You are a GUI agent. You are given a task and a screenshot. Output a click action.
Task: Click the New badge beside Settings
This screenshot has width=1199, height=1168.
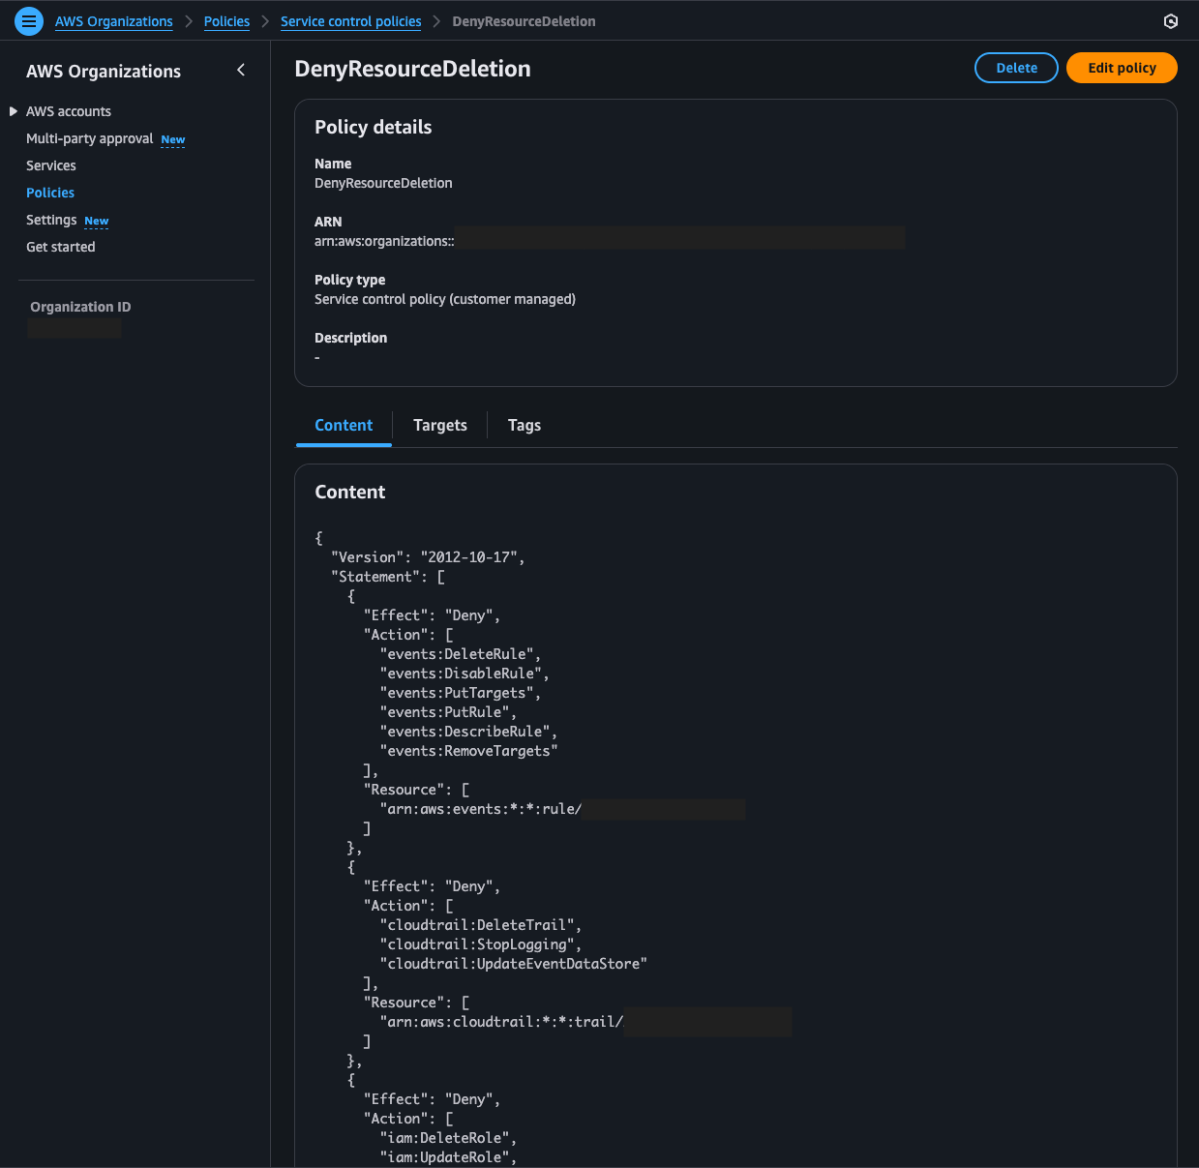[96, 221]
